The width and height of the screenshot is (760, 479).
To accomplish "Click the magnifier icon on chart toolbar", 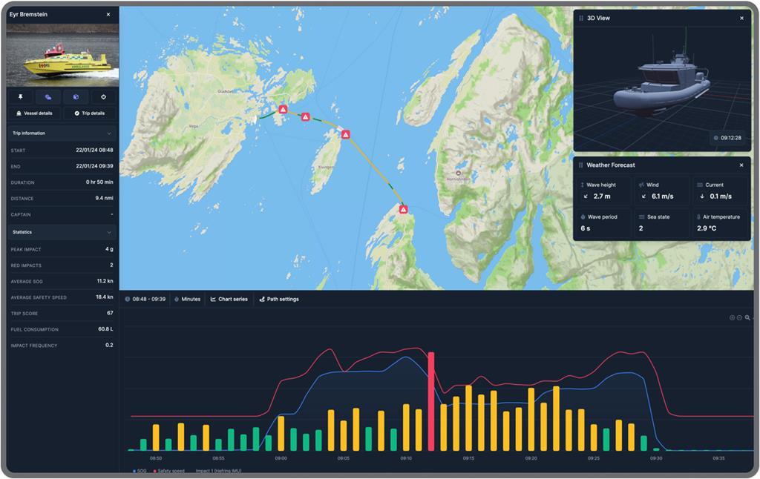I will click(747, 317).
